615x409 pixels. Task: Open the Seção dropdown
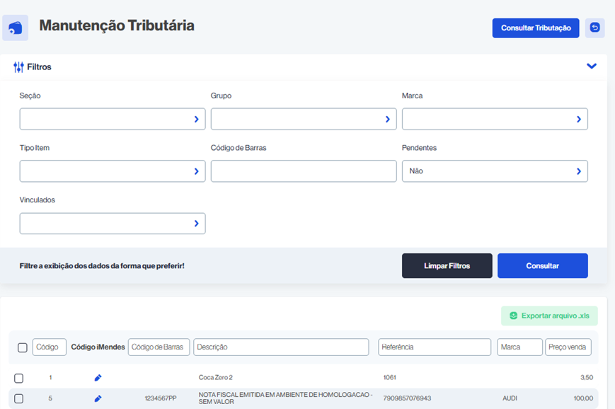[x=112, y=120]
